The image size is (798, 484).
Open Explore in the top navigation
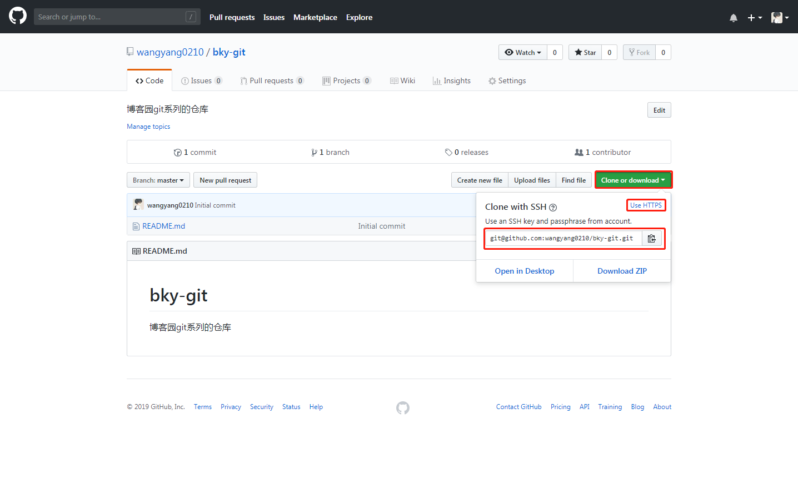click(359, 17)
